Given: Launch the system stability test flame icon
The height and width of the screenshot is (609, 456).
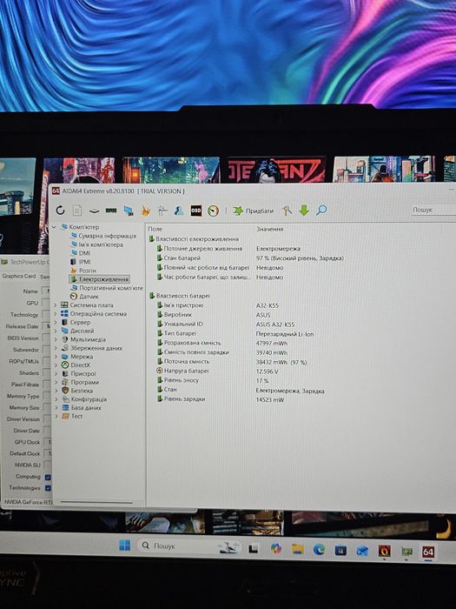Looking at the screenshot, I should (146, 211).
